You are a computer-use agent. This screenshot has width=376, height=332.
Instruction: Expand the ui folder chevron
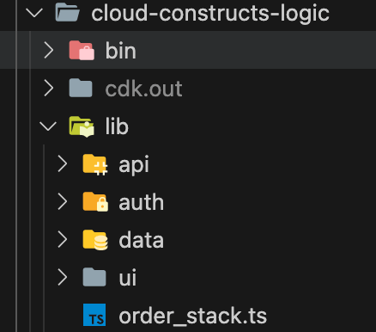click(x=63, y=278)
